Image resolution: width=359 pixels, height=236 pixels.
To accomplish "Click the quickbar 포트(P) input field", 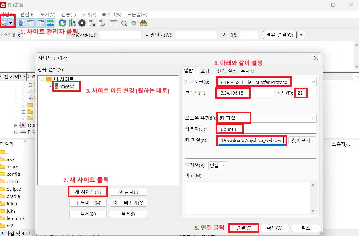I will pos(249,35).
